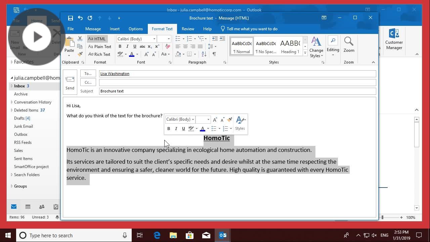Screen dimensions: 430x242
Task: Click Increase Indent in Paragraph group
Action: pos(222,39)
